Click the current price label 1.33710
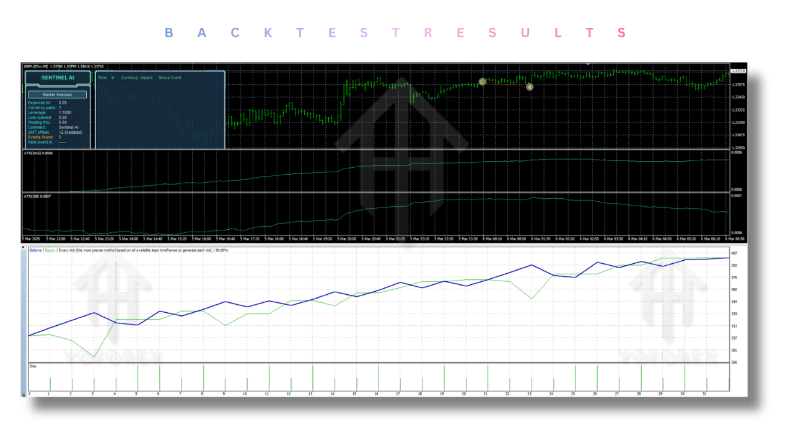The width and height of the screenshot is (793, 446). click(738, 71)
